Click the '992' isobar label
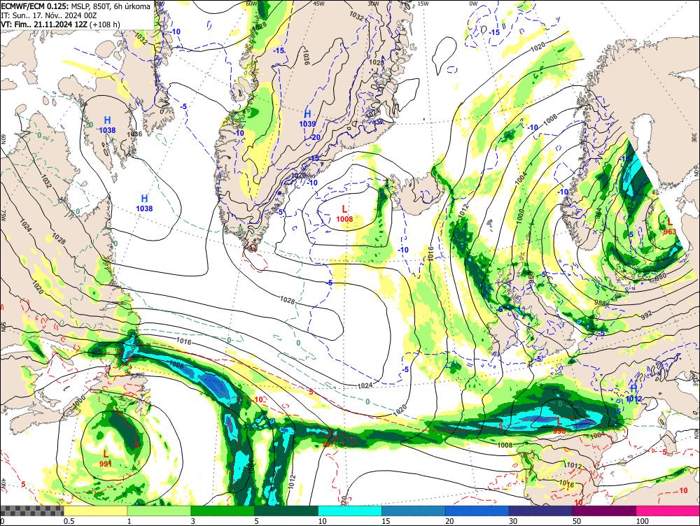Viewport: 700px width, 526px height. click(x=647, y=316)
